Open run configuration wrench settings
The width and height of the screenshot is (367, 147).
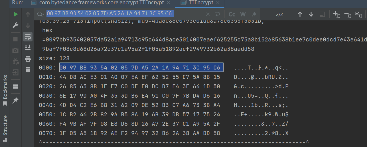pyautogui.click(x=15, y=26)
